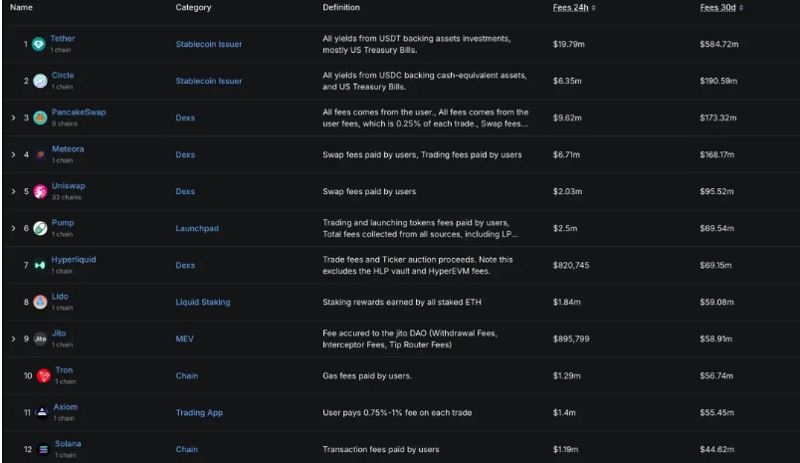Expand the Jito row chevron
The height and width of the screenshot is (463, 800).
click(x=13, y=339)
